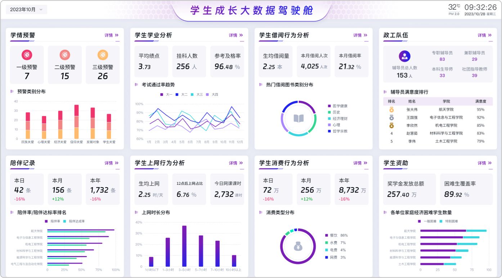Image resolution: width=502 pixels, height=278 pixels.
Task: Click the 社团指导教师 count 39
Action: coord(475,76)
